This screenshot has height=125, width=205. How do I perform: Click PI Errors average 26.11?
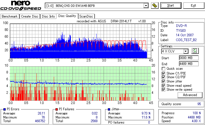pos(41,113)
